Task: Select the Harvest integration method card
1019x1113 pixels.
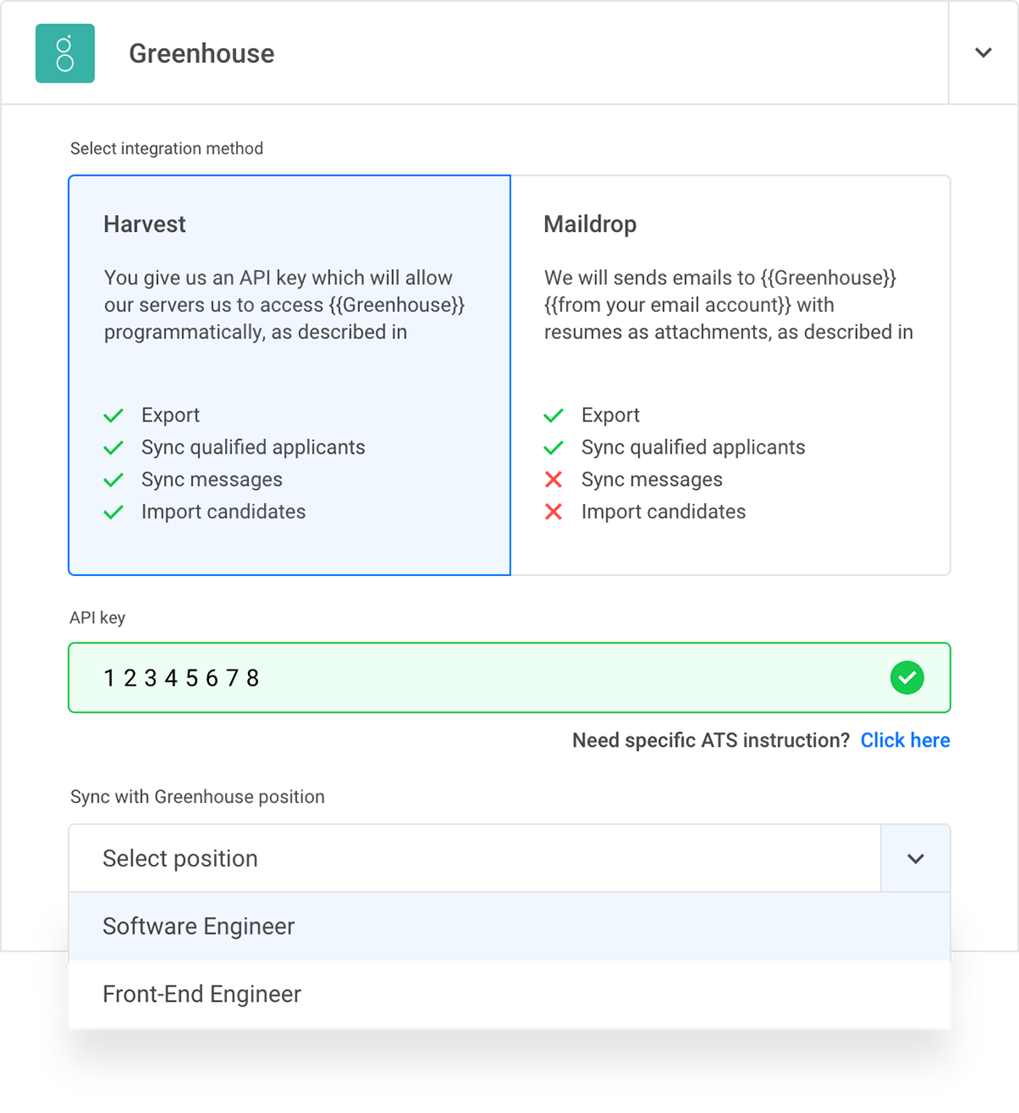Action: (x=290, y=376)
